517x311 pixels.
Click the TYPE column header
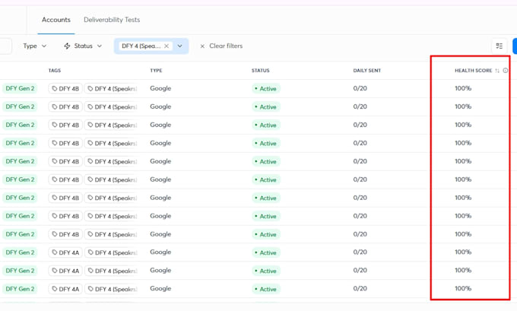(156, 71)
